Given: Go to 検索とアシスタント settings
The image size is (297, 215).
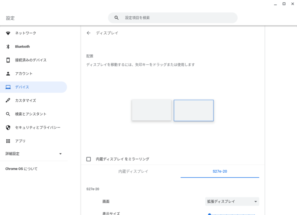Looking at the screenshot, I should [x=31, y=114].
